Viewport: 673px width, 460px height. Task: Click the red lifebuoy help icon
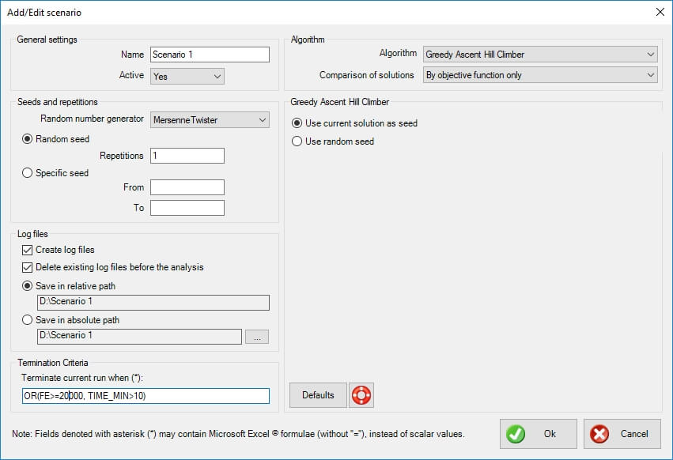point(361,394)
